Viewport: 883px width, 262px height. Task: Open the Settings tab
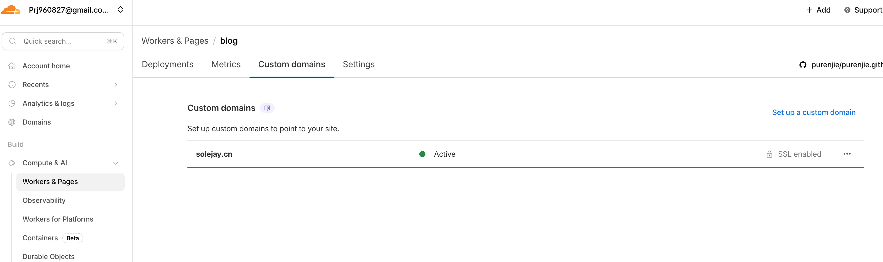coord(359,65)
